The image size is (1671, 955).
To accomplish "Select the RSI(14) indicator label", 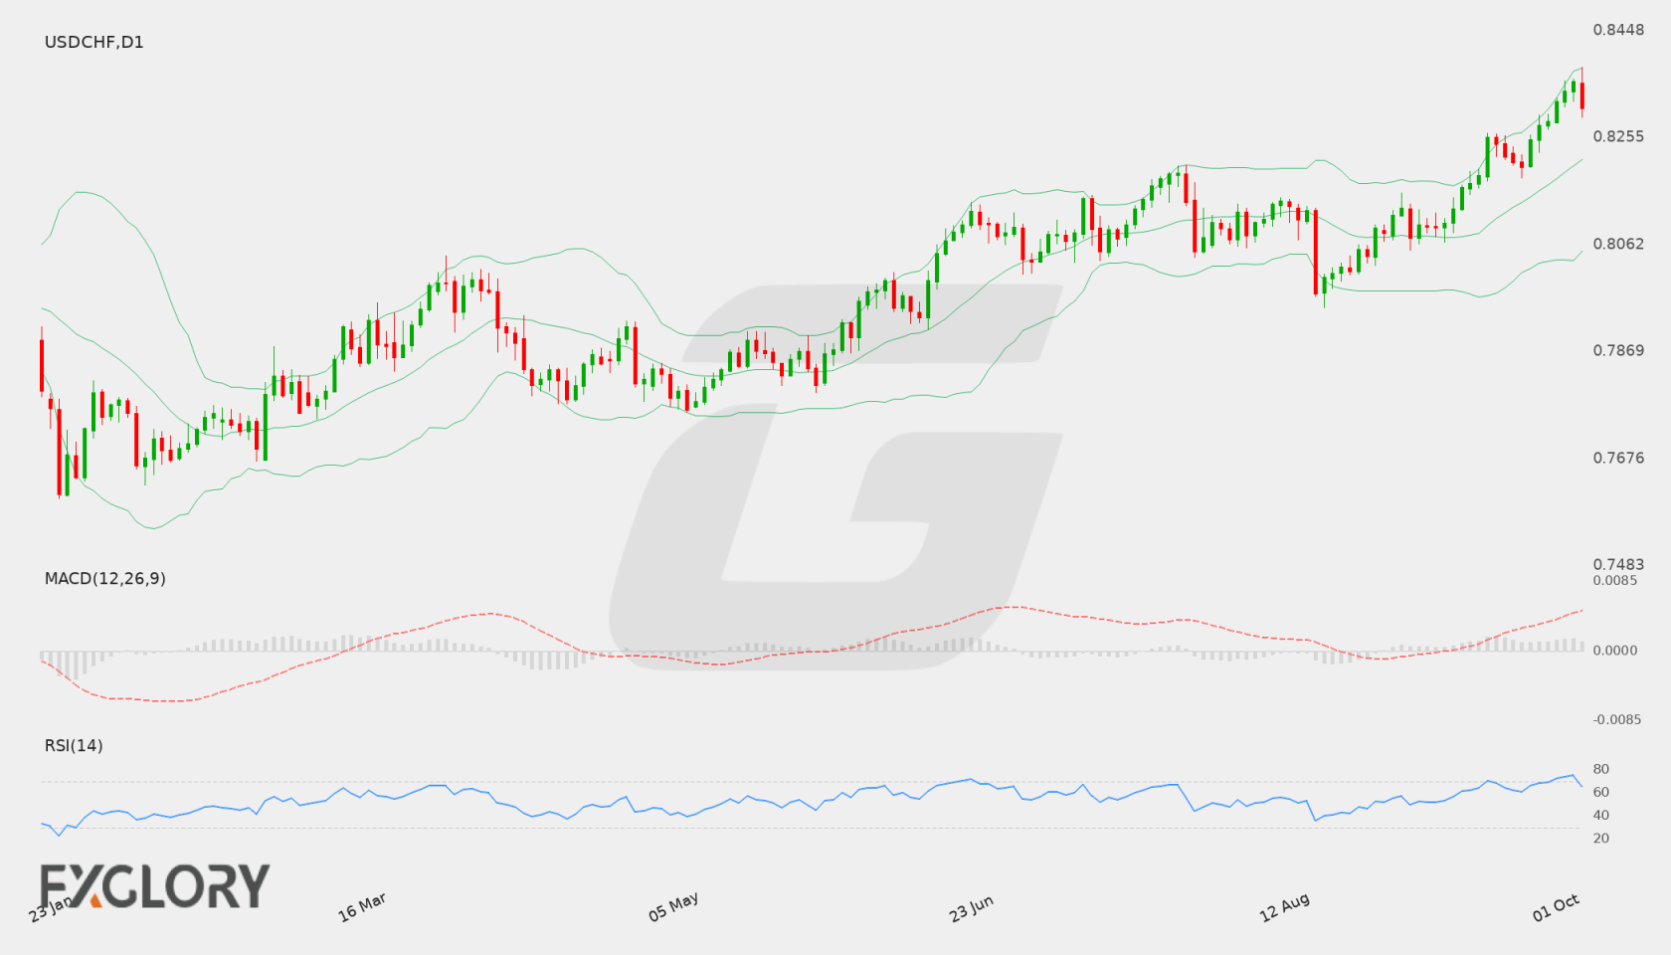I will (74, 745).
